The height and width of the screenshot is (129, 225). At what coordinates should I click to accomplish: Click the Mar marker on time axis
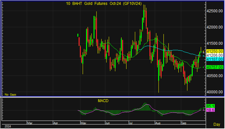coord(30,123)
